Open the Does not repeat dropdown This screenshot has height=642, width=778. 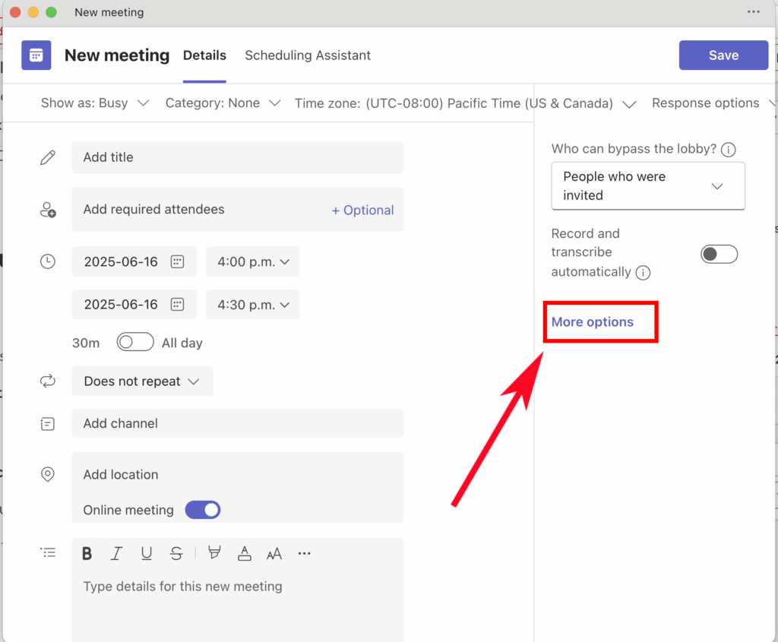pyautogui.click(x=142, y=381)
